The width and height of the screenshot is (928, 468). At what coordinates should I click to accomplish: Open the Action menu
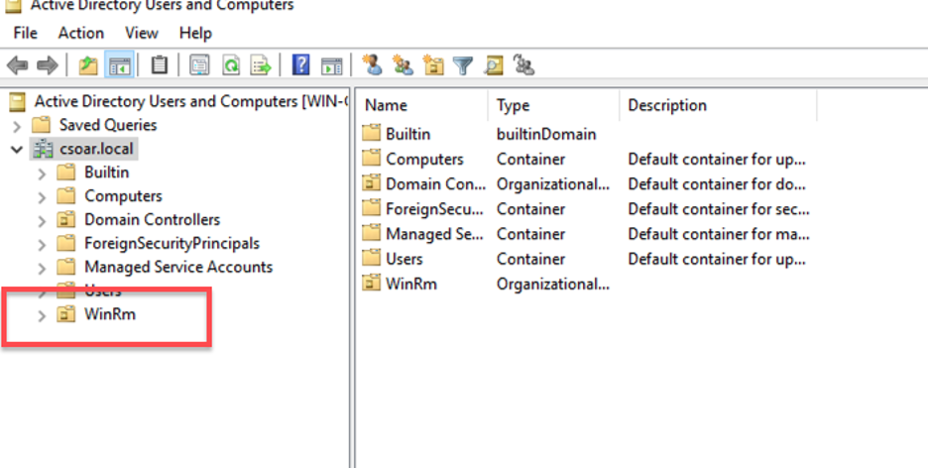point(80,33)
